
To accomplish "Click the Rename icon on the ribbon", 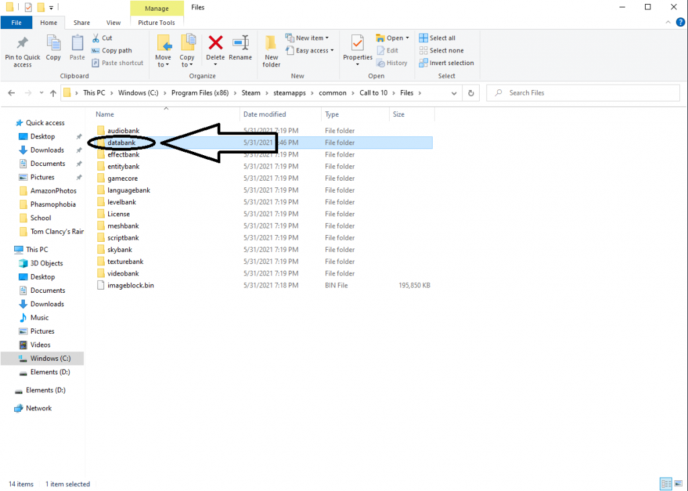I will pyautogui.click(x=240, y=49).
